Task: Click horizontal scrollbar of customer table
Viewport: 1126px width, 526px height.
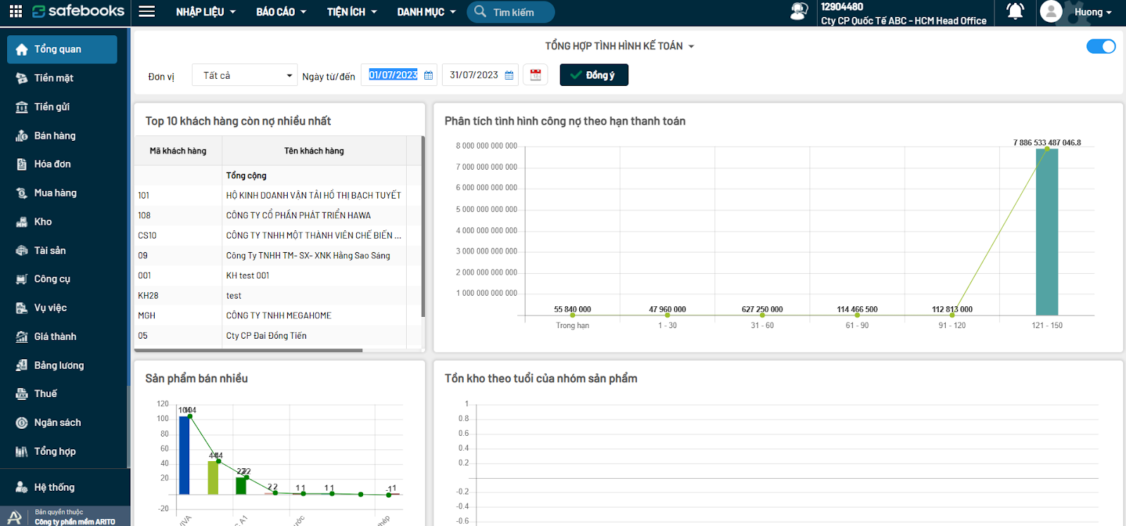Action: [248, 350]
